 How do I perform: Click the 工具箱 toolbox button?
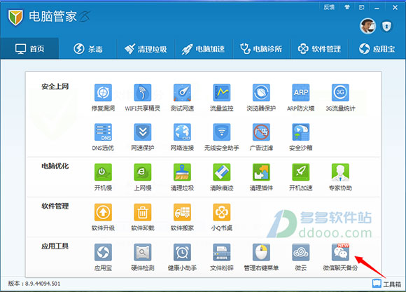[386, 284]
